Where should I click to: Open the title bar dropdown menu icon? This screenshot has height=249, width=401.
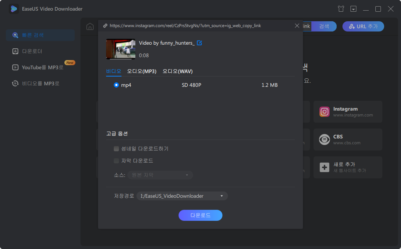pyautogui.click(x=353, y=9)
